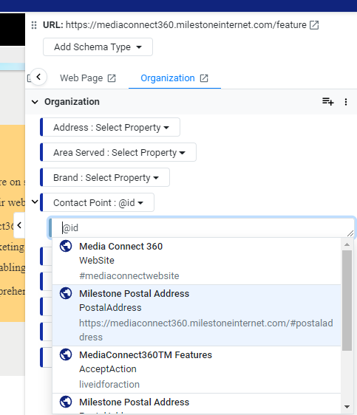Click globe icon beside MediaConnect360TM Features
The height and width of the screenshot is (415, 357).
point(66,354)
